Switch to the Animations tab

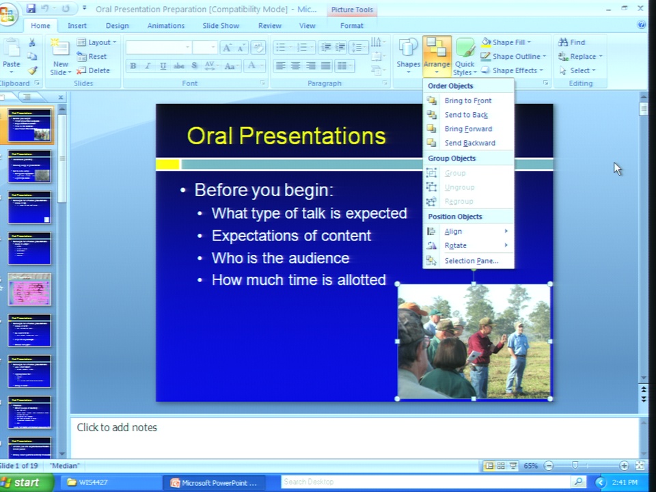click(x=165, y=25)
